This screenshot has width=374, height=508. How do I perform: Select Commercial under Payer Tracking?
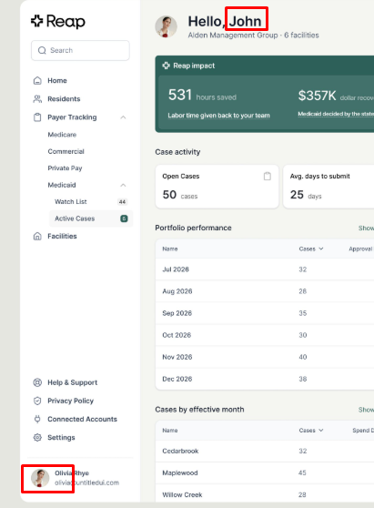point(66,151)
